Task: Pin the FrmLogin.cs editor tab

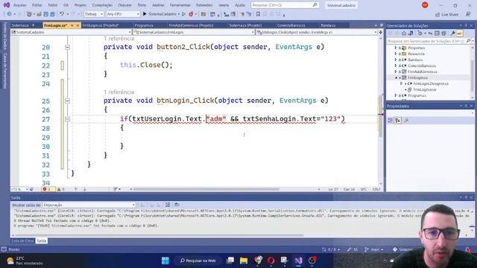Action: point(72,25)
